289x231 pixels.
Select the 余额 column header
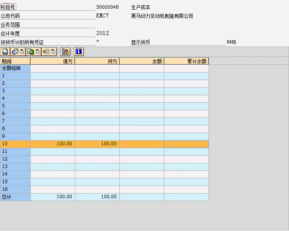pyautogui.click(x=142, y=61)
